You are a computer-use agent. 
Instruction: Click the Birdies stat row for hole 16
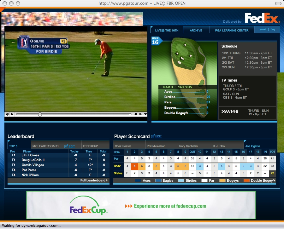187,97
